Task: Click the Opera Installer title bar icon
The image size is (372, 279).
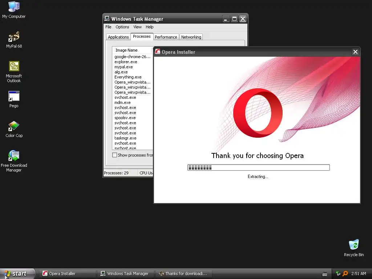Action: 158,52
